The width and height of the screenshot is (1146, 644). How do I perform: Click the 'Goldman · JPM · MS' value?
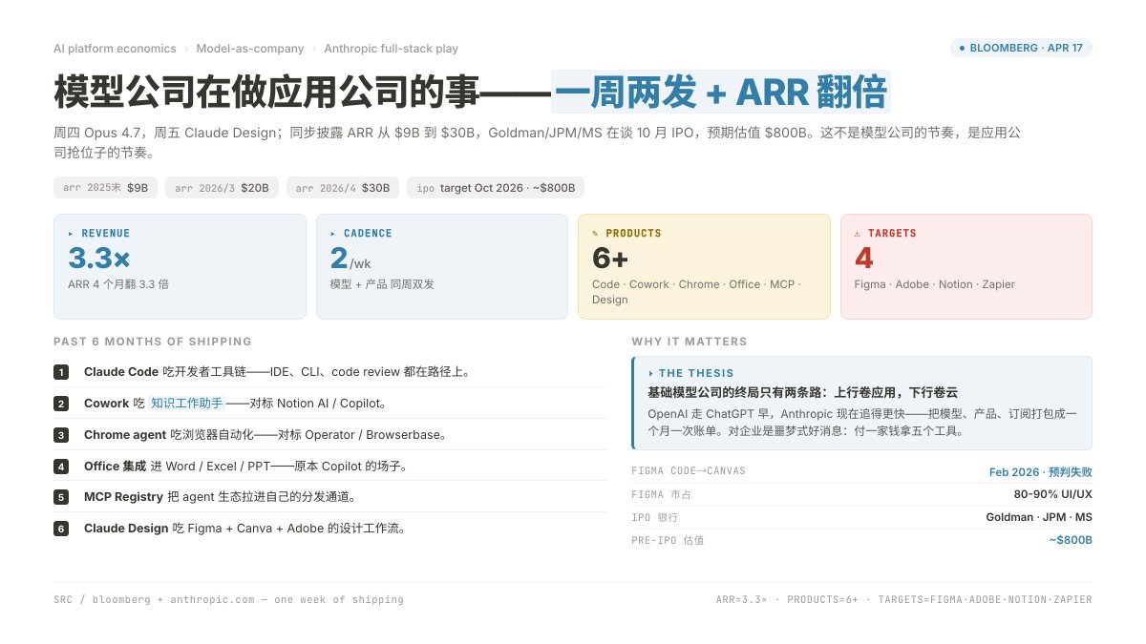tap(1039, 517)
